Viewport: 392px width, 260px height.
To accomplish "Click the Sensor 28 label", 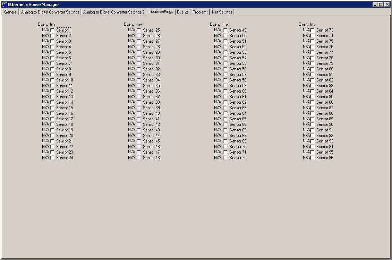I will 151,47.
